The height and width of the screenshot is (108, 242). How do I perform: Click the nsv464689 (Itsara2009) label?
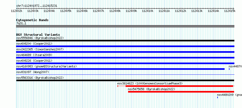34,55
